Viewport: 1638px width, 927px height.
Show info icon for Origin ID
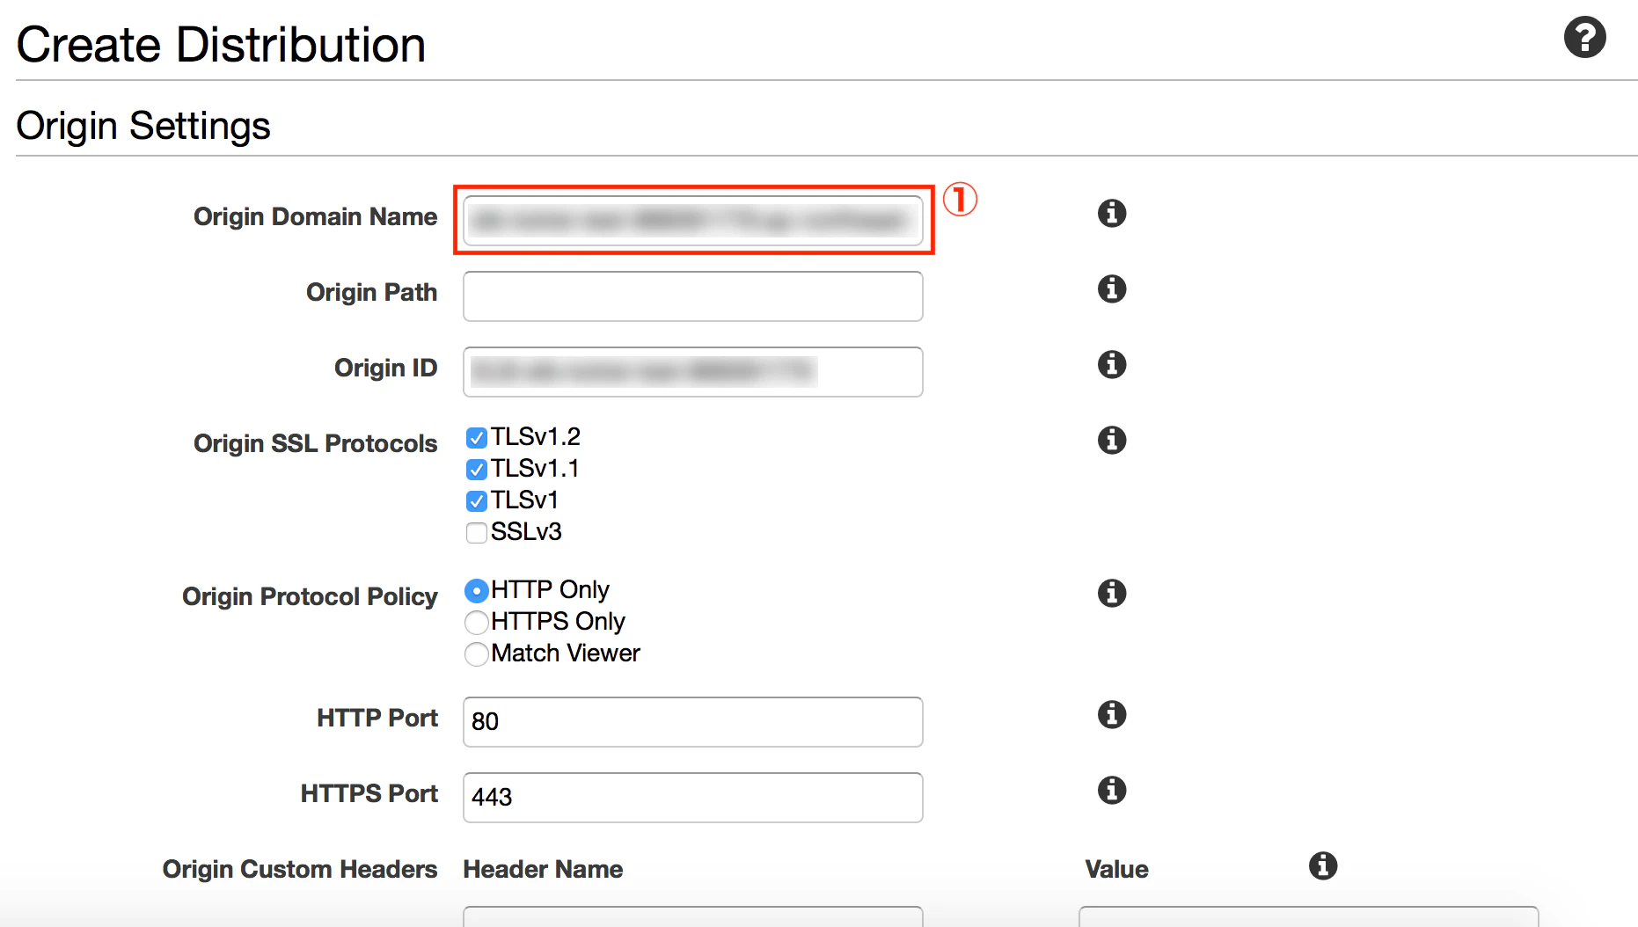(1112, 364)
